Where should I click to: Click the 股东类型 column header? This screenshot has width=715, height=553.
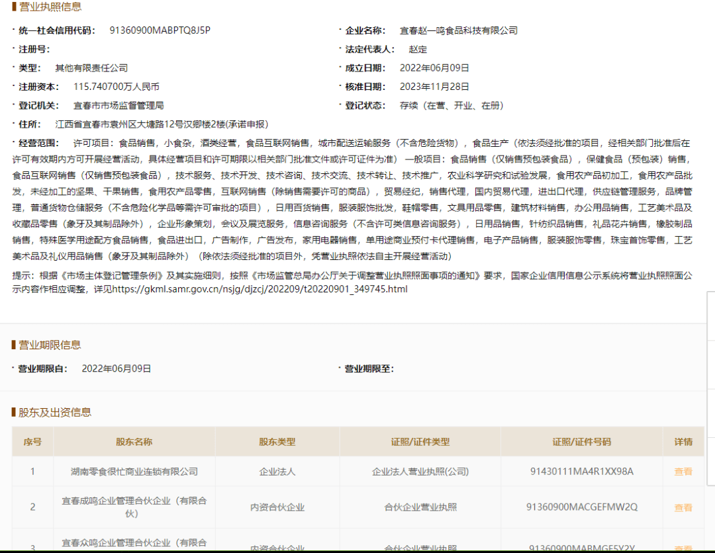pos(277,442)
